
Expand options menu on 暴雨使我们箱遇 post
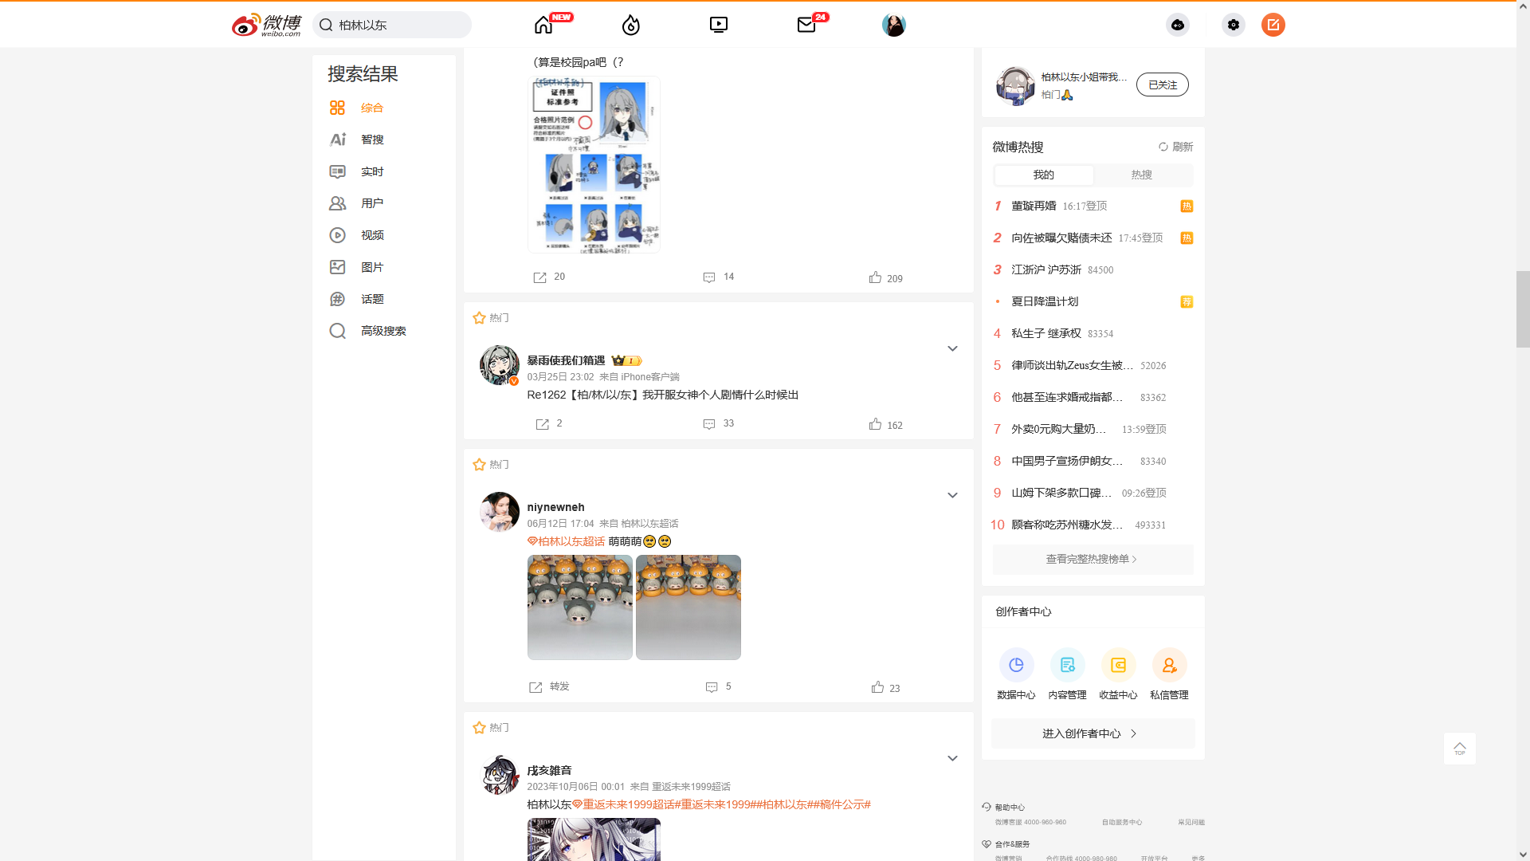pyautogui.click(x=952, y=349)
